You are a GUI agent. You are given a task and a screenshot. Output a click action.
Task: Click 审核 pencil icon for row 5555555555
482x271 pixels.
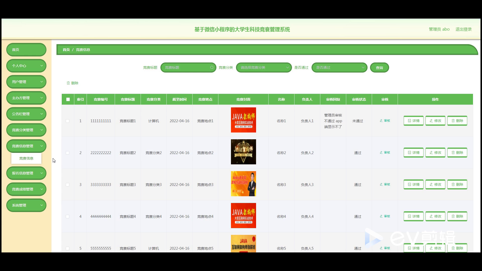coord(381,248)
